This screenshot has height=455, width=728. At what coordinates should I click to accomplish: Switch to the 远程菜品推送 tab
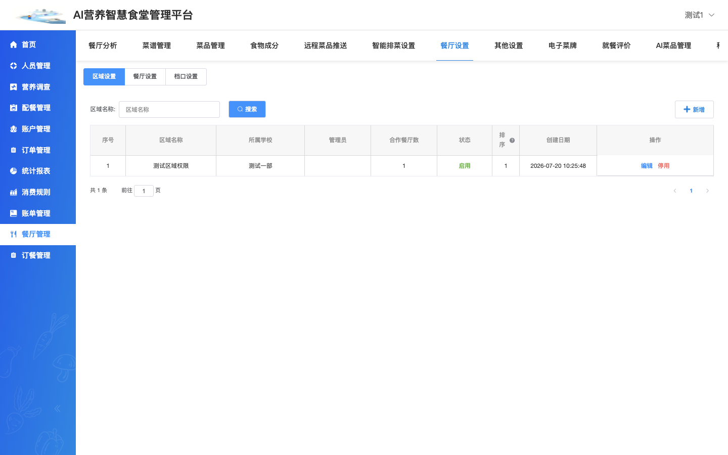[326, 45]
